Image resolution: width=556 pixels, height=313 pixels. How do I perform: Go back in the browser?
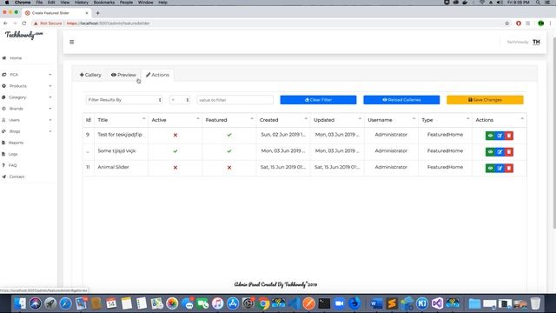pyautogui.click(x=5, y=23)
